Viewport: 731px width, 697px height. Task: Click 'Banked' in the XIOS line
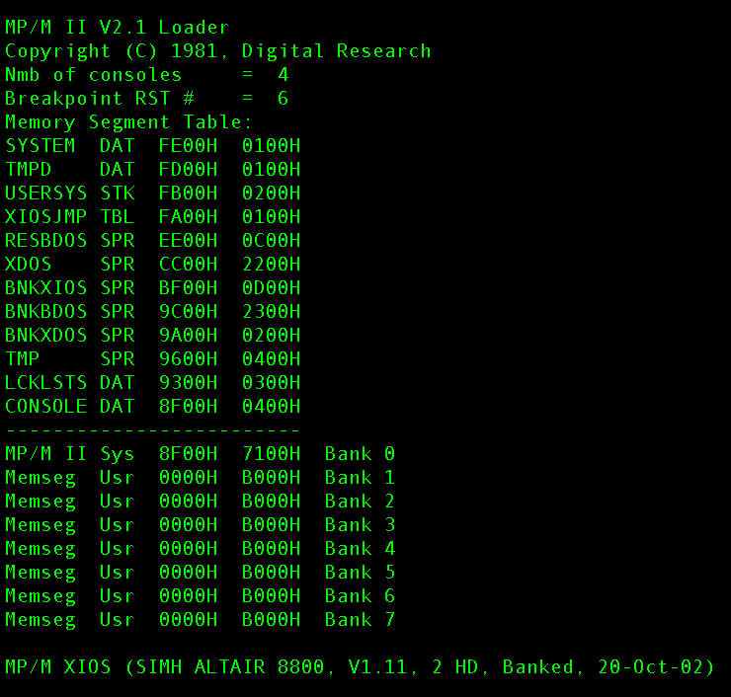(x=538, y=667)
